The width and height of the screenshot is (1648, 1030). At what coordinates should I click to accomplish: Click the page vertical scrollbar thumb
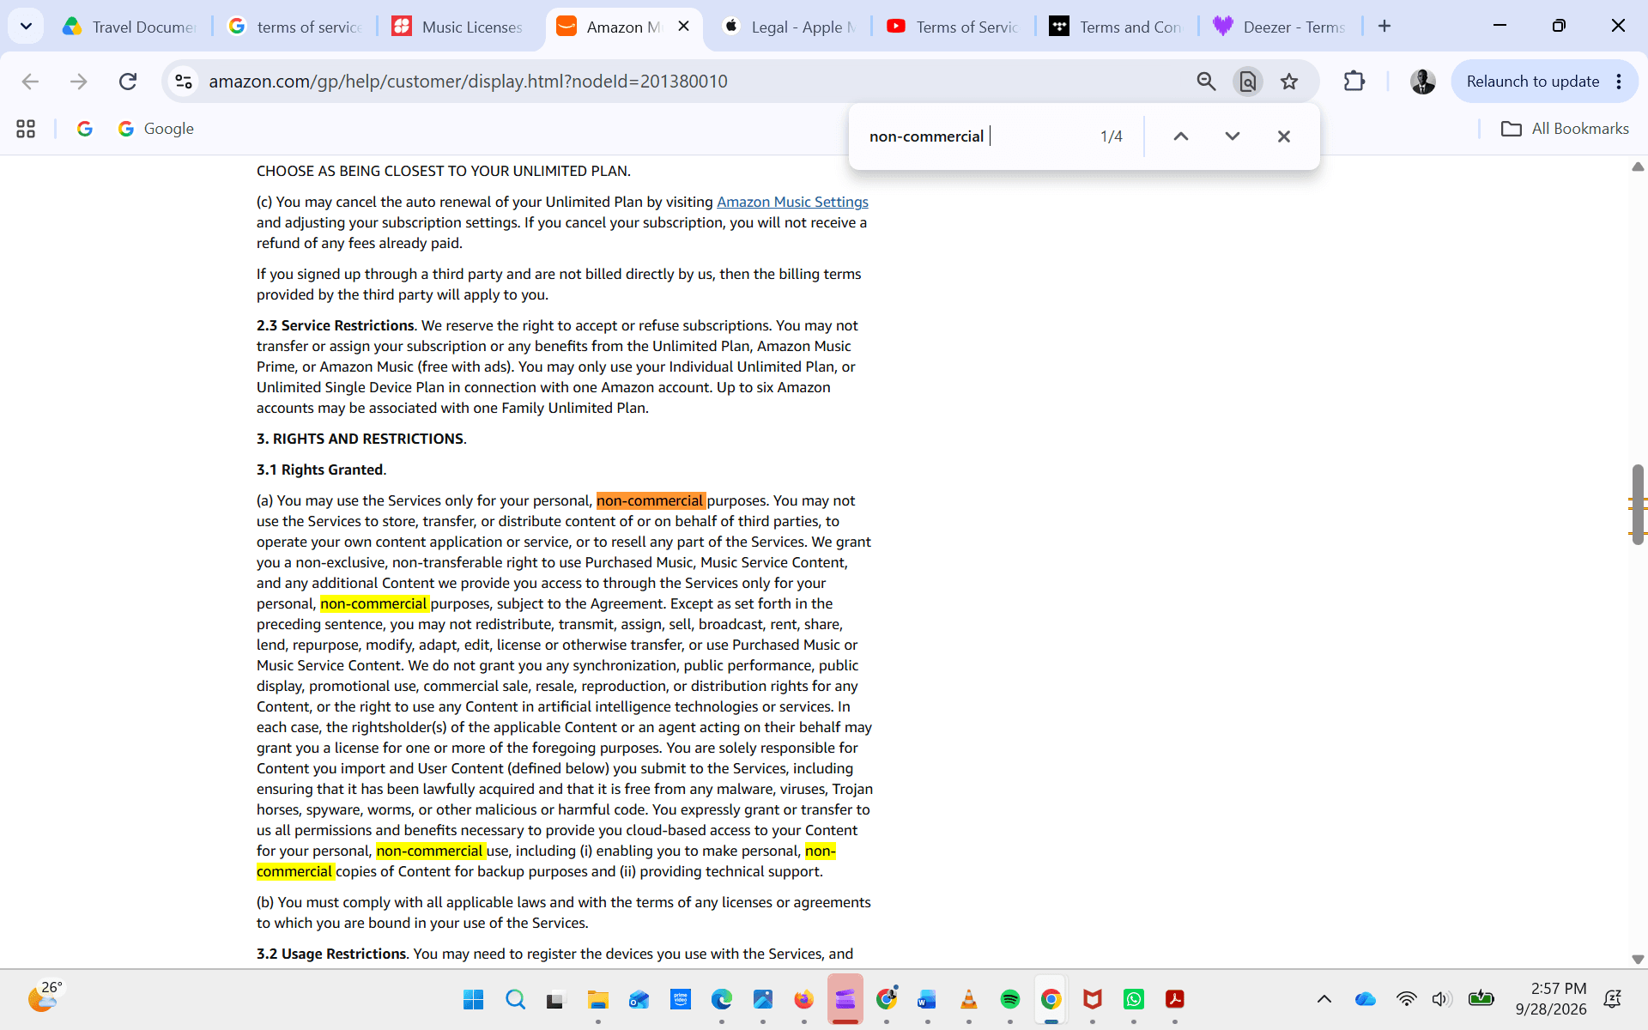pos(1638,505)
